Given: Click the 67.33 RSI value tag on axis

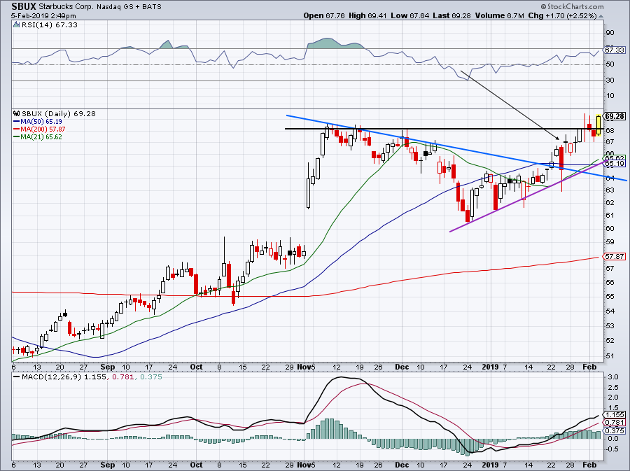Looking at the screenshot, I should pyautogui.click(x=615, y=50).
